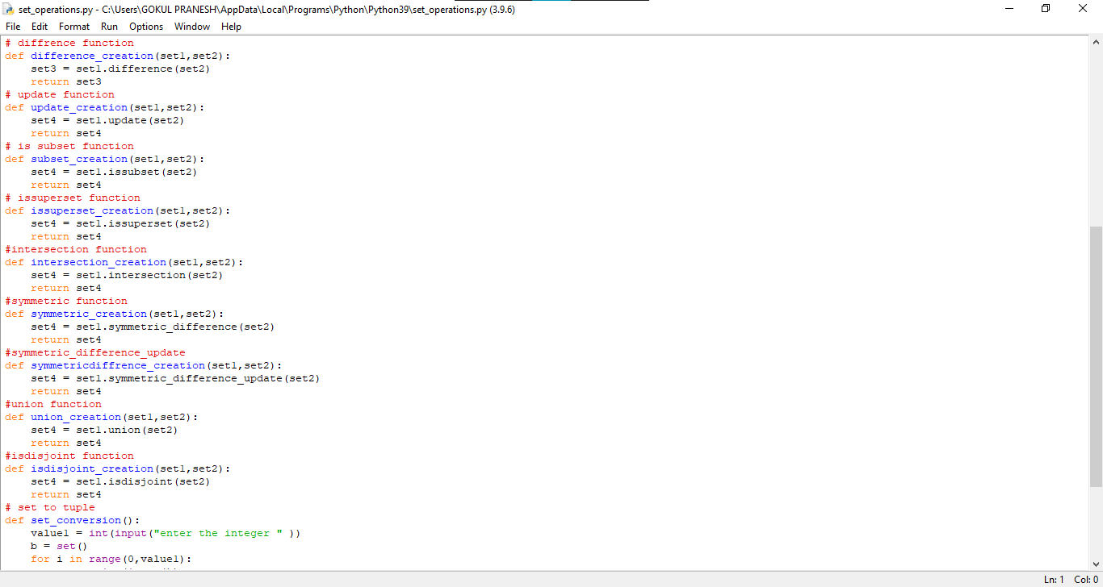Click function name 'difference_creation'
The image size is (1103, 587).
[x=92, y=56]
